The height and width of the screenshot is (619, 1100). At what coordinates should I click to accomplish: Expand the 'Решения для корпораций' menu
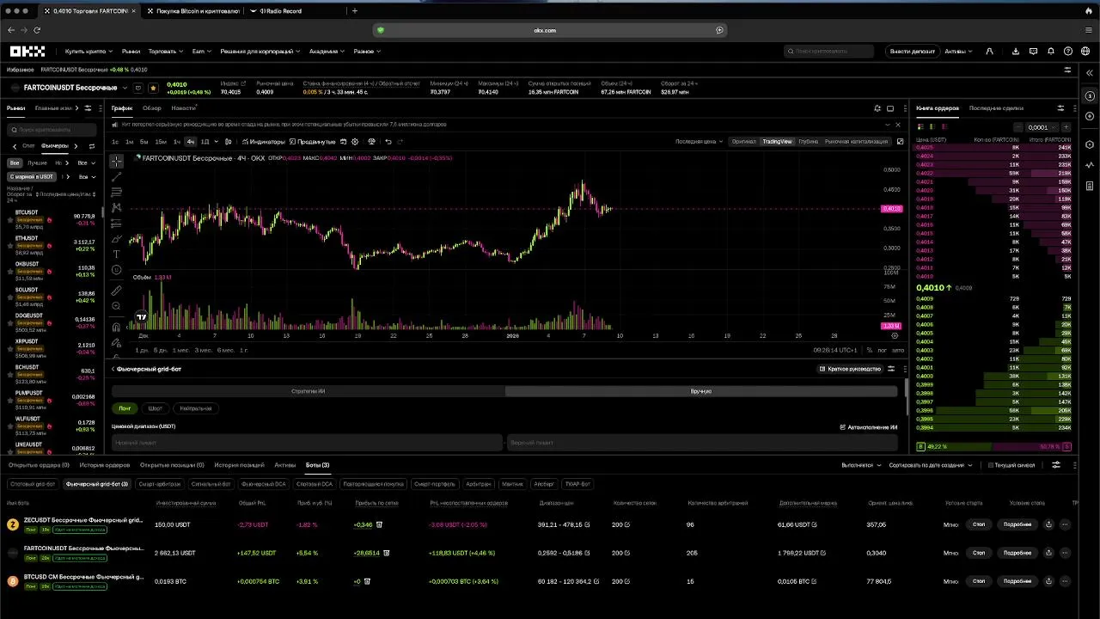click(x=260, y=52)
